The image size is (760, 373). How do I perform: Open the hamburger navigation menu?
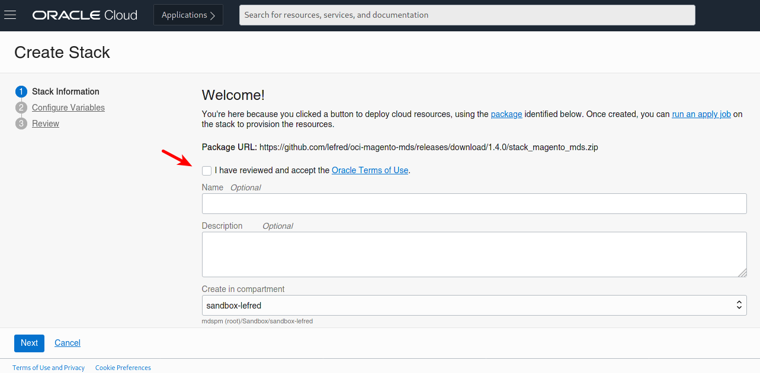click(10, 15)
